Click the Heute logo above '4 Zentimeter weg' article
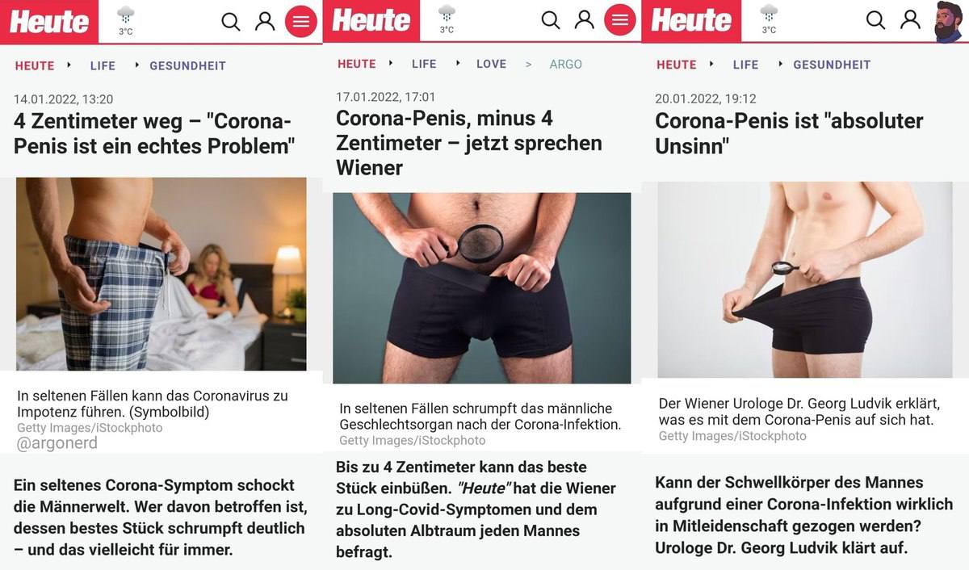The image size is (969, 570). click(49, 22)
